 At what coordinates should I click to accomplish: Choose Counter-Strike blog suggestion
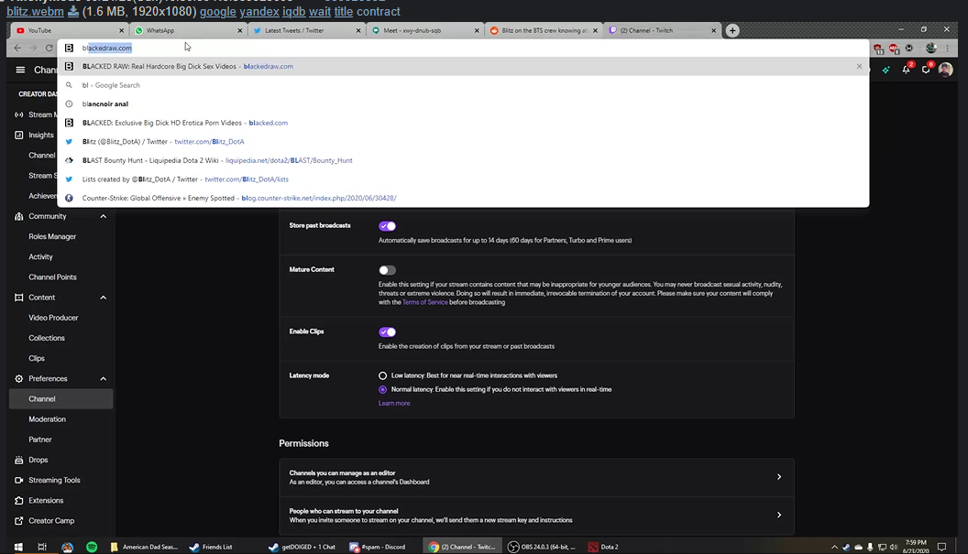pos(463,198)
